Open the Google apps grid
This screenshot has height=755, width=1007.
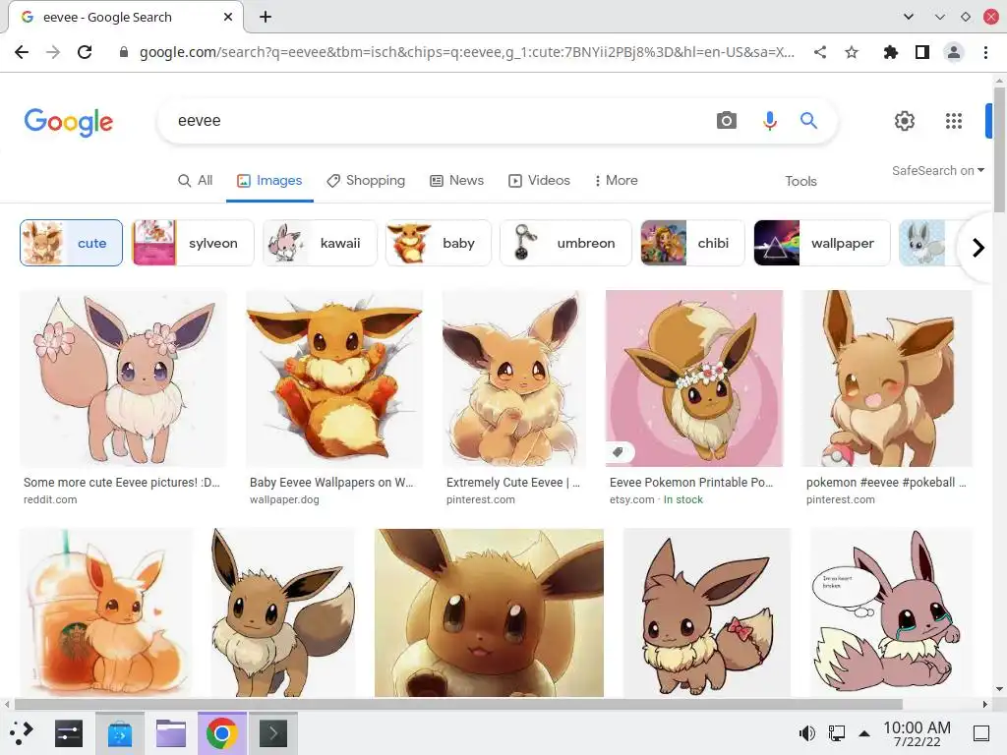click(954, 121)
